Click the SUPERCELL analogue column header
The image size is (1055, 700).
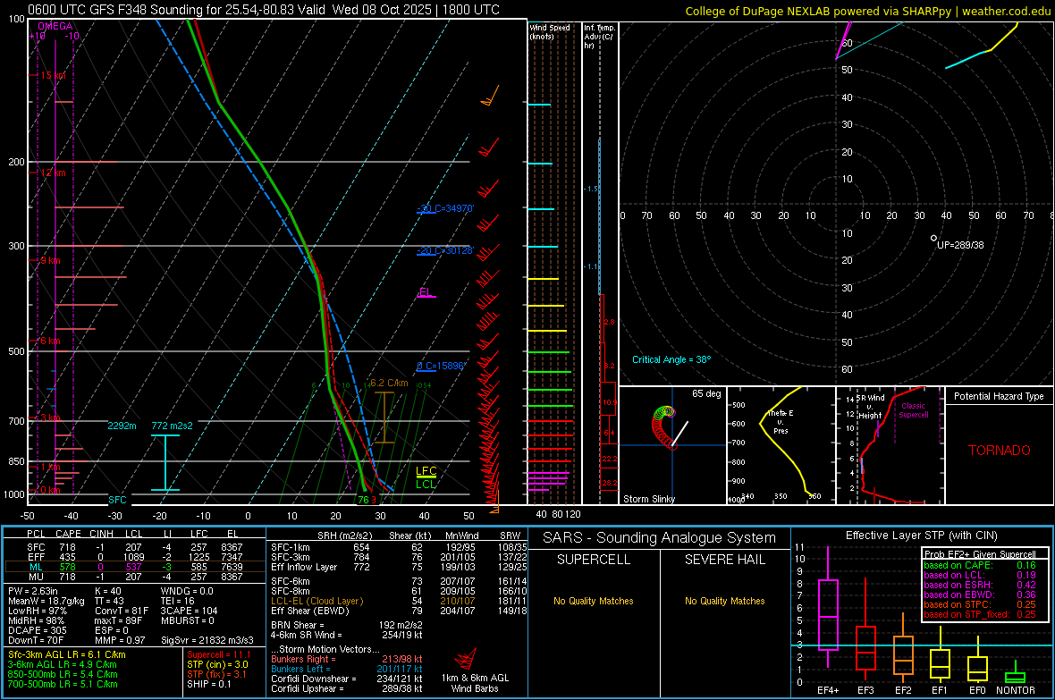594,560
